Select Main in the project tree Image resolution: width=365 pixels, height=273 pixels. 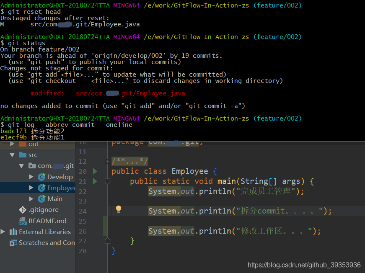pyautogui.click(x=55, y=199)
